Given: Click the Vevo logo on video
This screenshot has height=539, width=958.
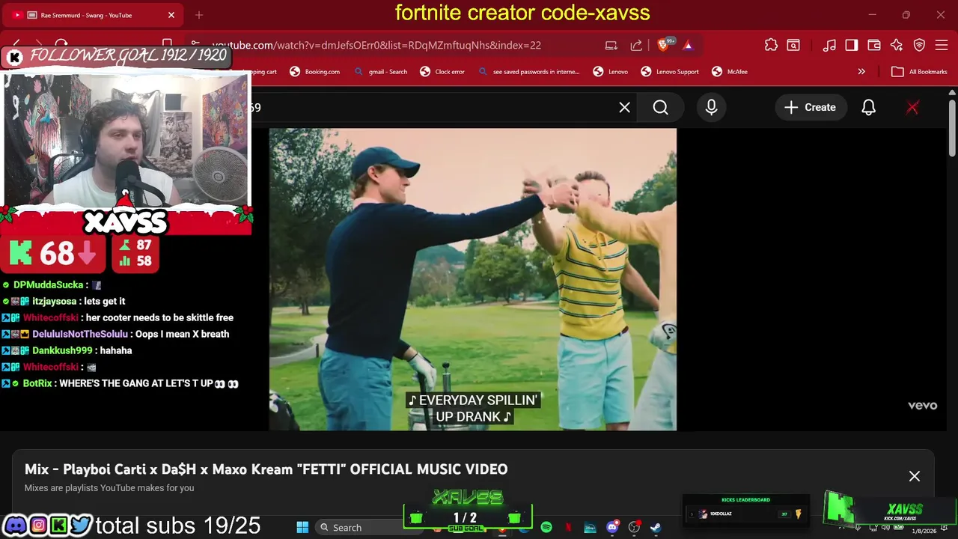Looking at the screenshot, I should tap(922, 406).
